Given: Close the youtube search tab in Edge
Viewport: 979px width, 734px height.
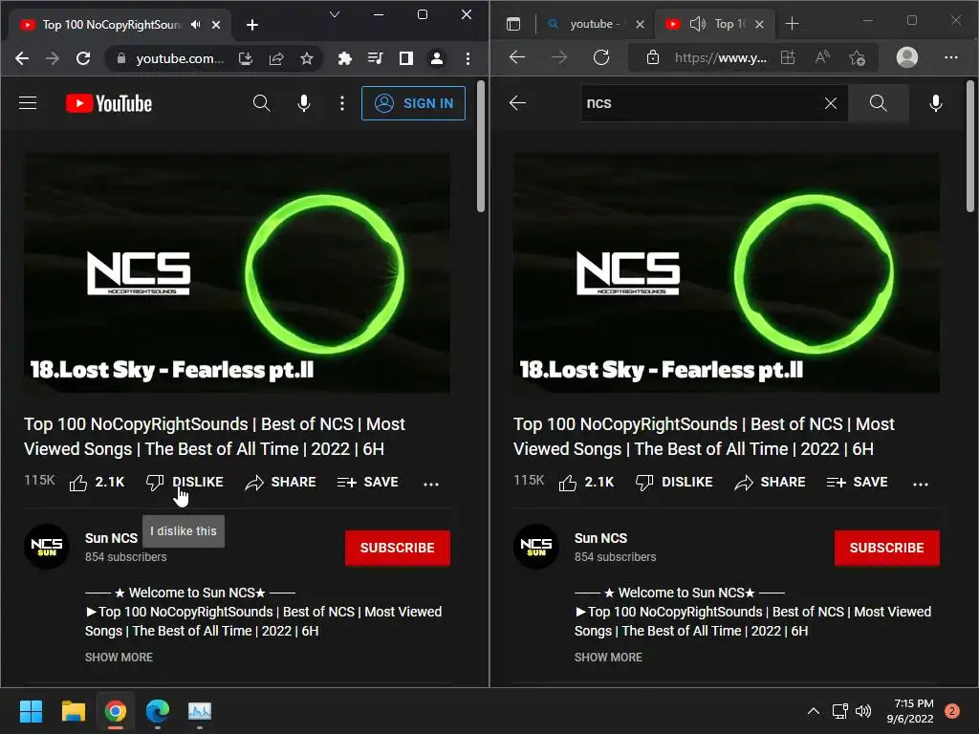Looking at the screenshot, I should click(x=640, y=24).
